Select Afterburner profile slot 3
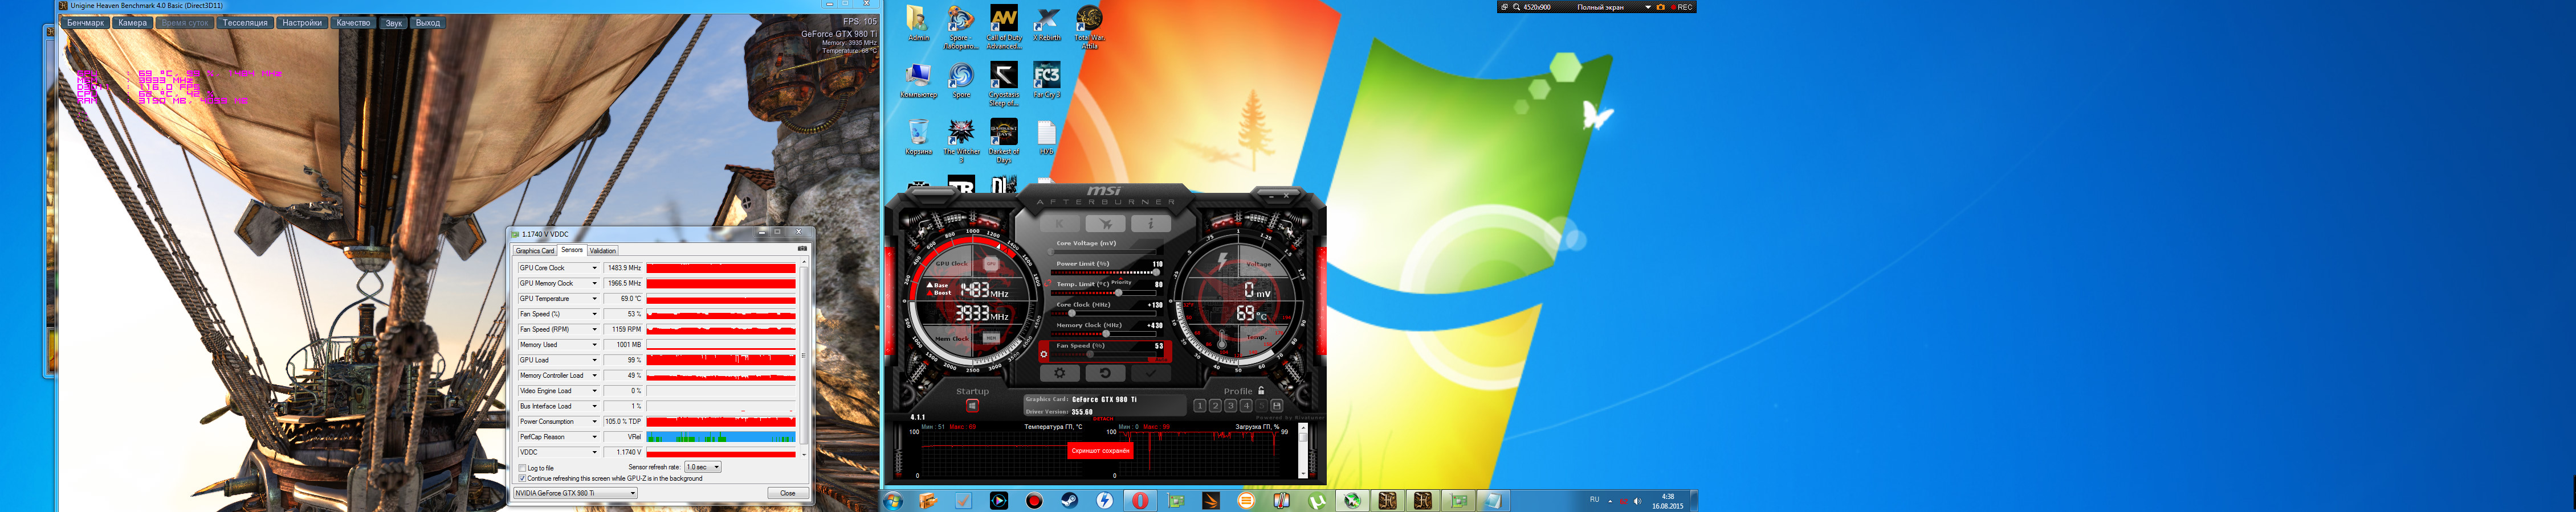Viewport: 2576px width, 512px height. [1230, 405]
